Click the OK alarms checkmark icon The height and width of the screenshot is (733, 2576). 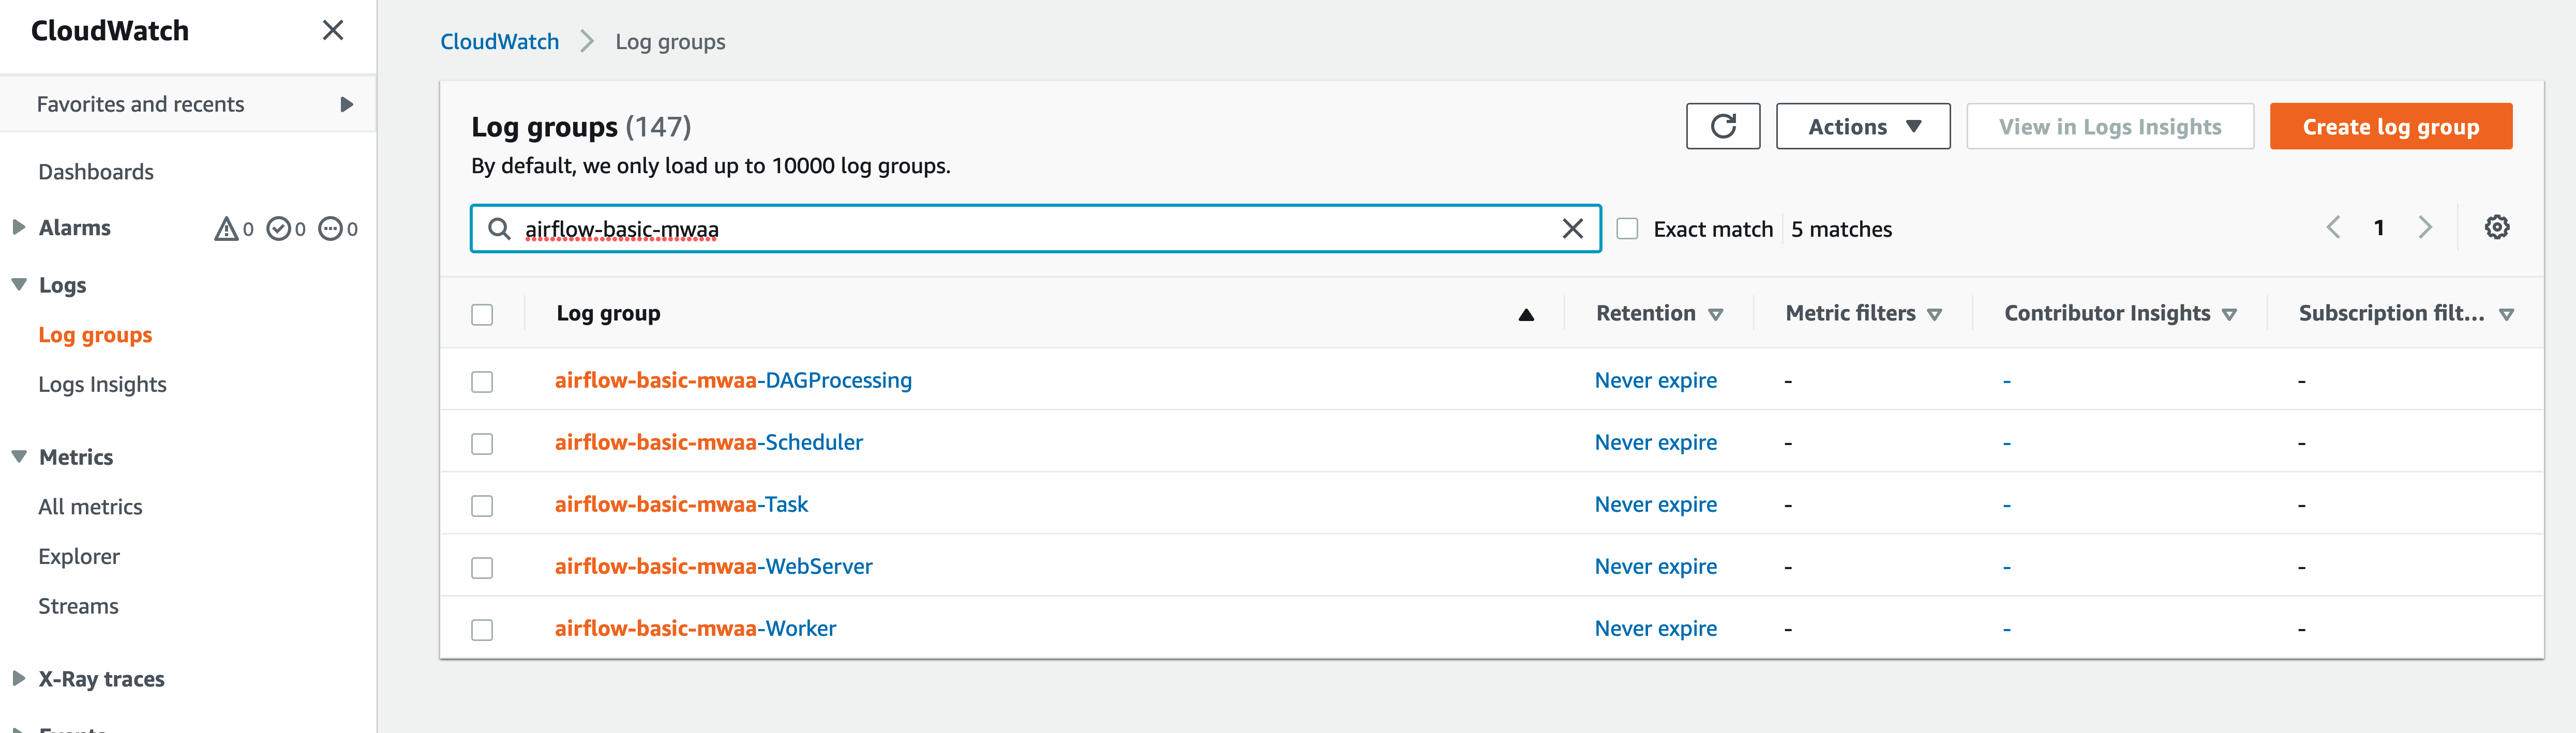point(278,229)
